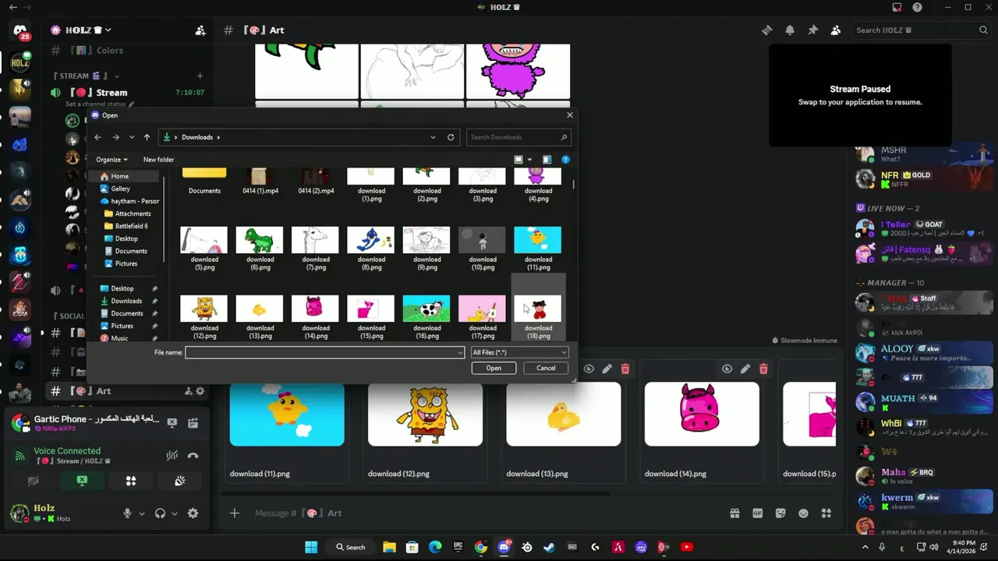
Task: Open apps launcher in message bar
Action: [826, 513]
